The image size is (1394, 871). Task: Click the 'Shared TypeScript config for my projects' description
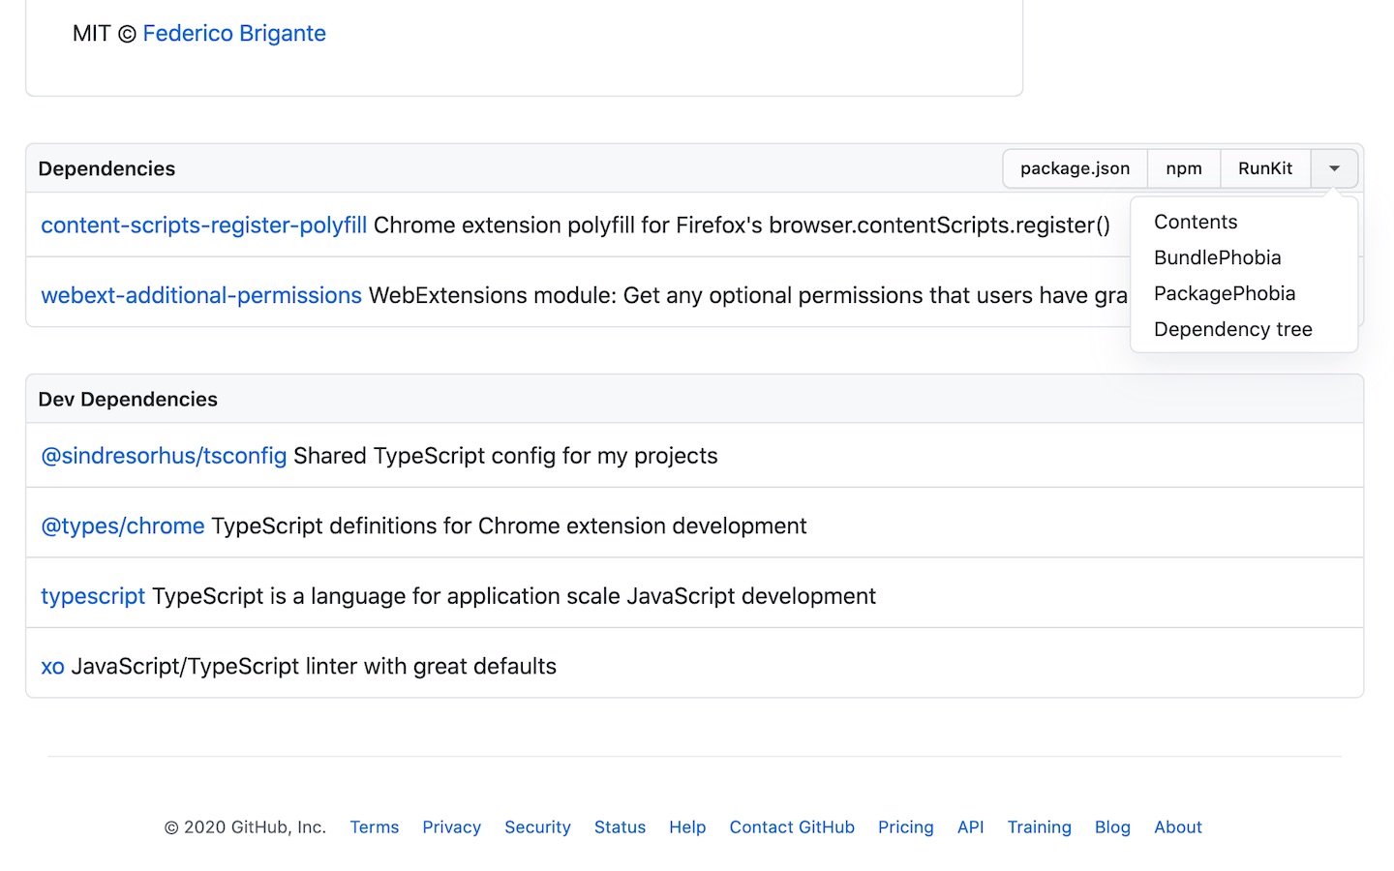point(505,456)
